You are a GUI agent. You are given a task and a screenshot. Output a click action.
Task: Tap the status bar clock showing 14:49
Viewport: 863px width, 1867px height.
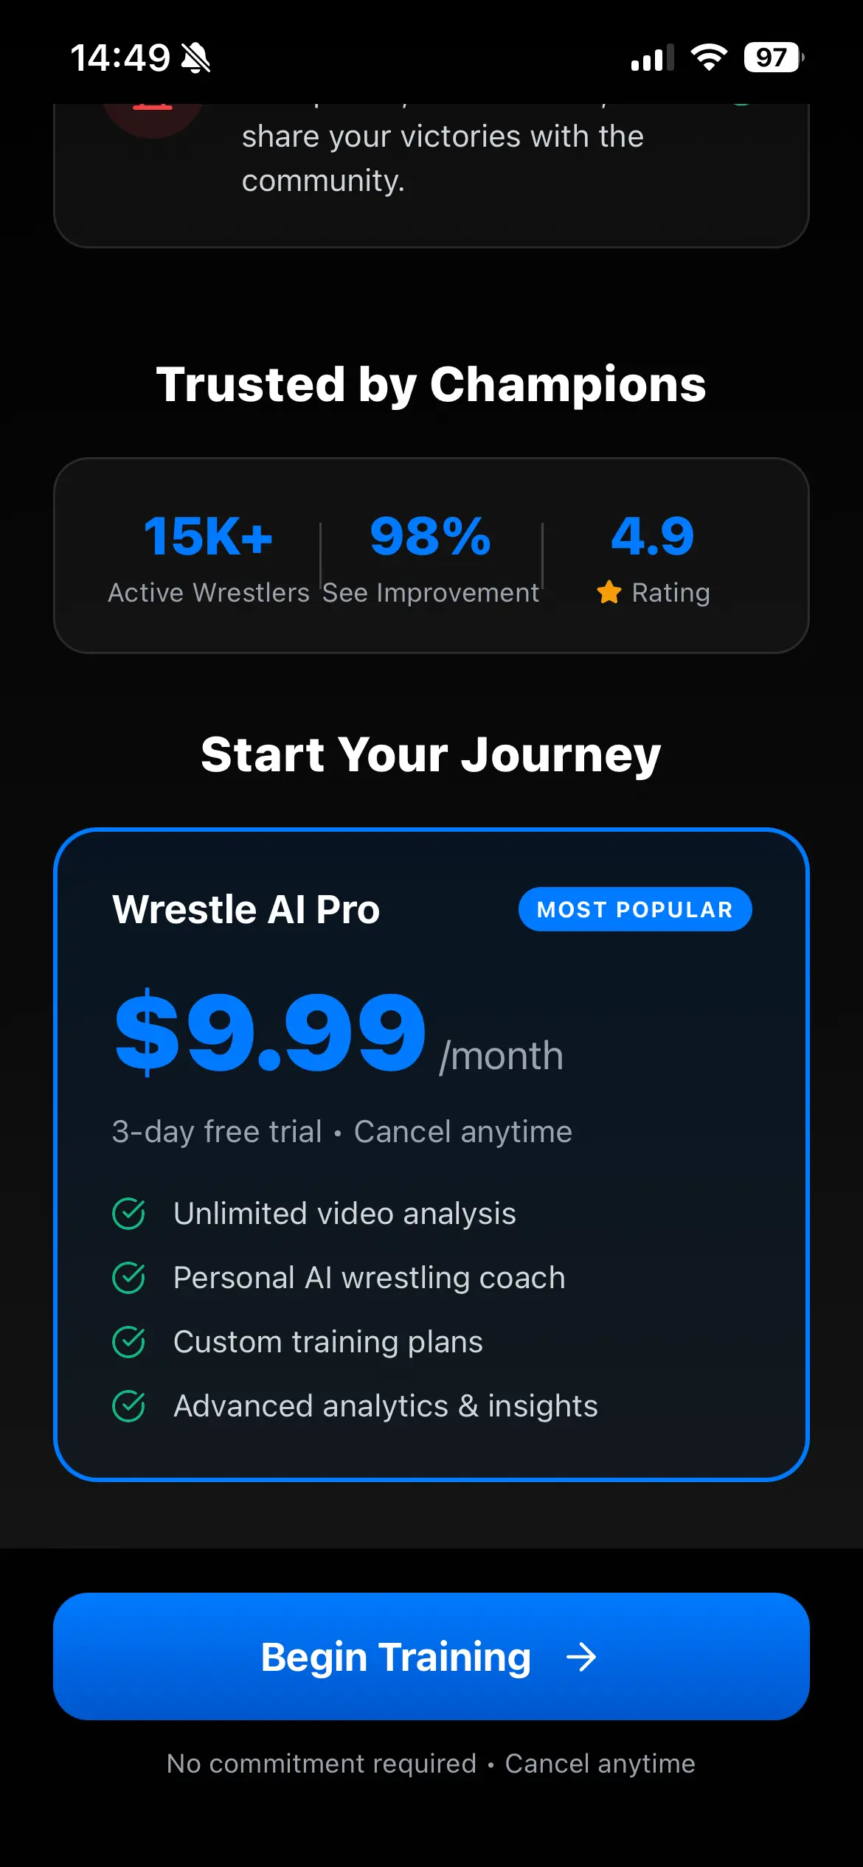pyautogui.click(x=120, y=58)
